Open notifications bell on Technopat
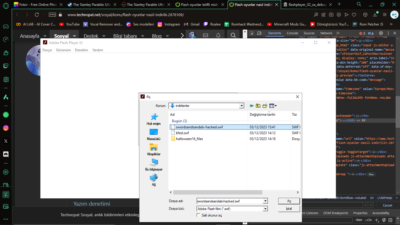400x225 pixels. tap(218, 35)
